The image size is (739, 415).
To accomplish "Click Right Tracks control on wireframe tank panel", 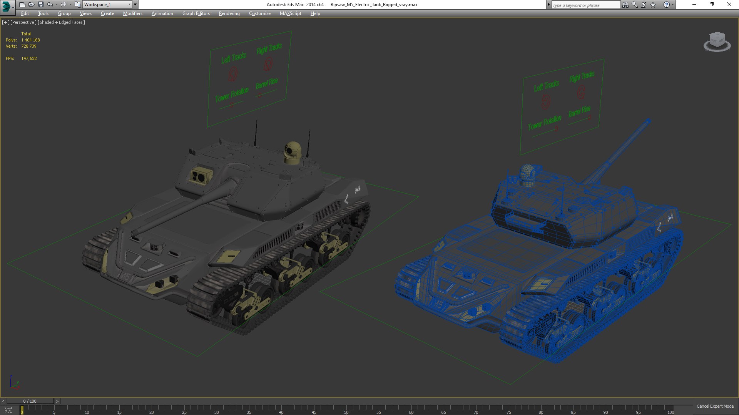I will point(581,92).
